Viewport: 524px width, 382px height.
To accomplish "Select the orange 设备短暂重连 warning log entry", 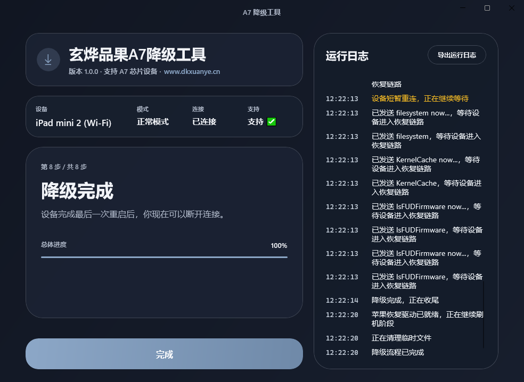I will pos(420,98).
